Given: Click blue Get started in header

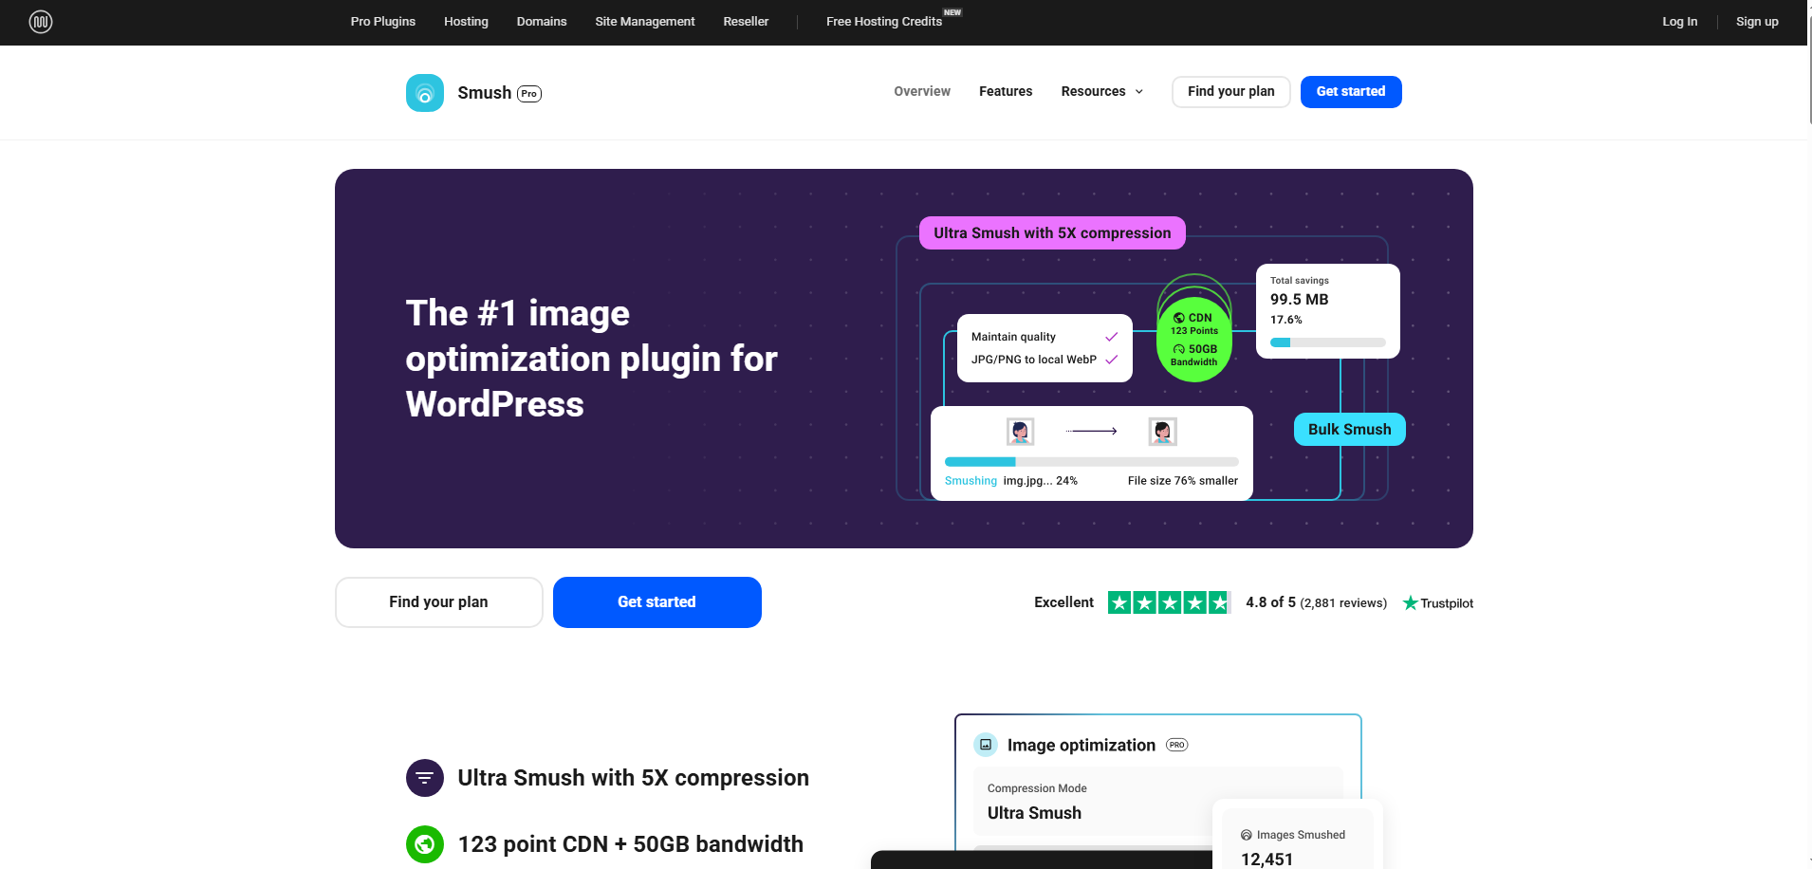Looking at the screenshot, I should tap(1351, 92).
